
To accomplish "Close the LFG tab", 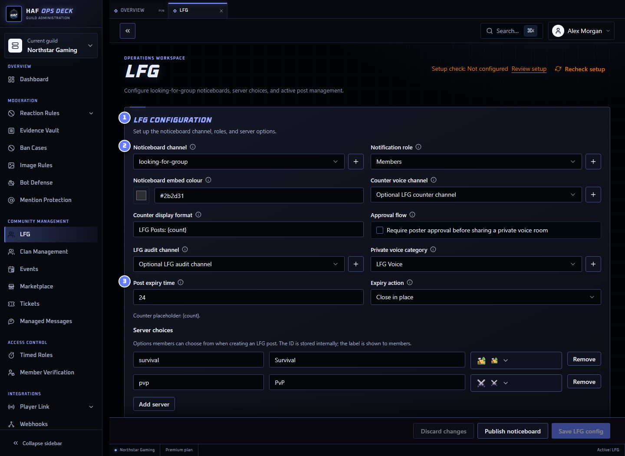I will point(221,10).
